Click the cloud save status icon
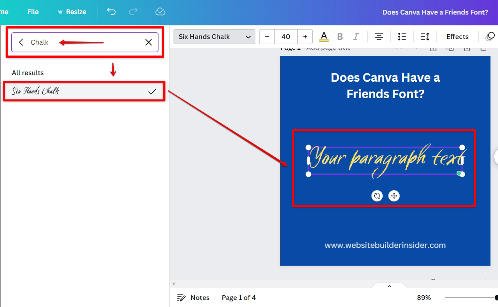498x307 pixels. (x=160, y=12)
